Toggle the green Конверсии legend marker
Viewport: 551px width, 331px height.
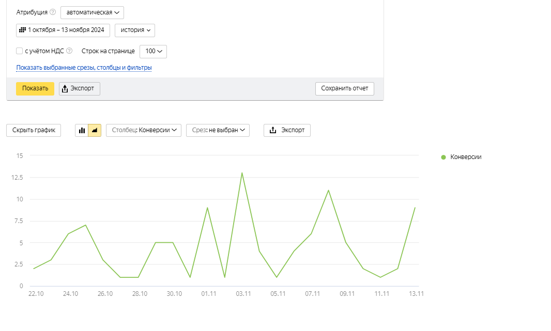(x=443, y=157)
